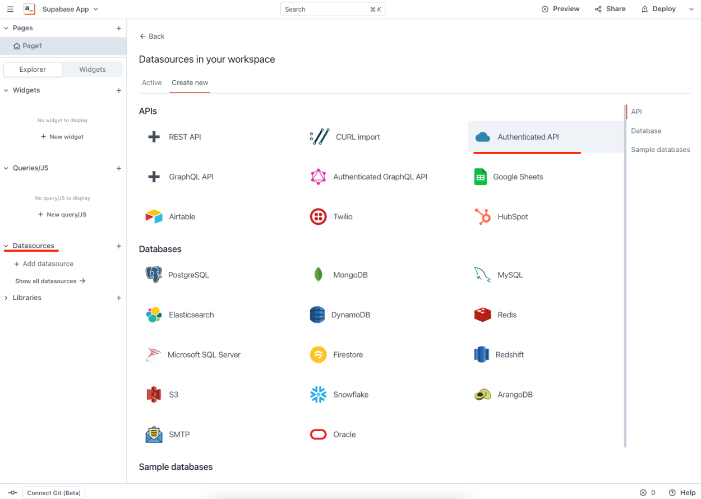The height and width of the screenshot is (499, 701).
Task: Select the PostgreSQL datasource icon
Action: pyautogui.click(x=154, y=275)
